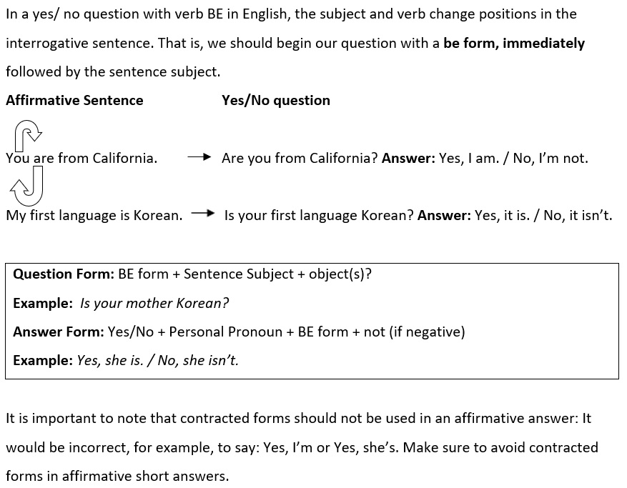Click the sentence "Are you from California?"
Screen dimensions: 627x488
coord(300,159)
